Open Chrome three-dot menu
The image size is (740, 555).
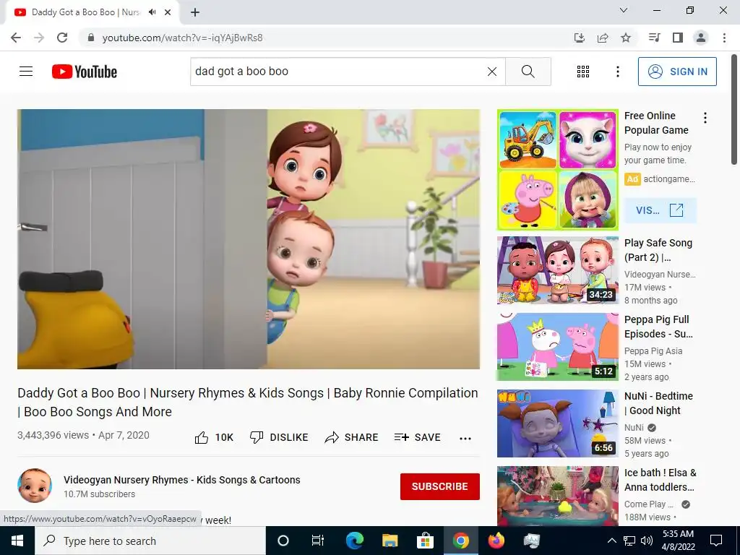tap(724, 38)
